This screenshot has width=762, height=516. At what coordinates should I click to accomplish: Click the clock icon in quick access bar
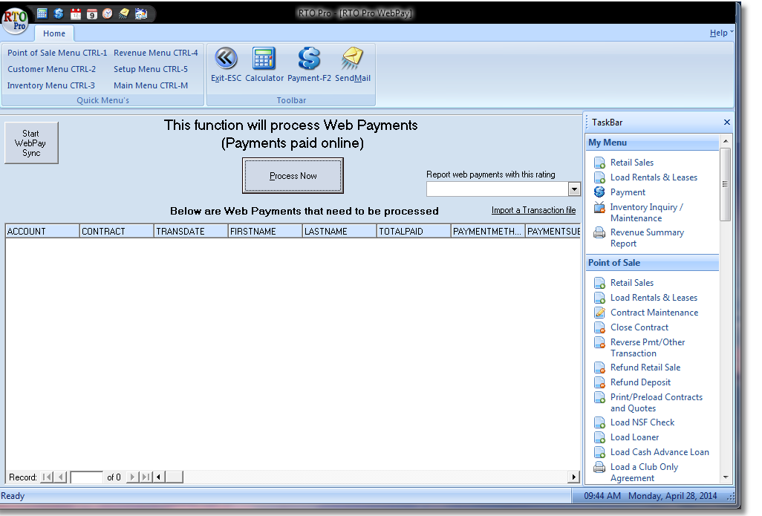tap(108, 13)
